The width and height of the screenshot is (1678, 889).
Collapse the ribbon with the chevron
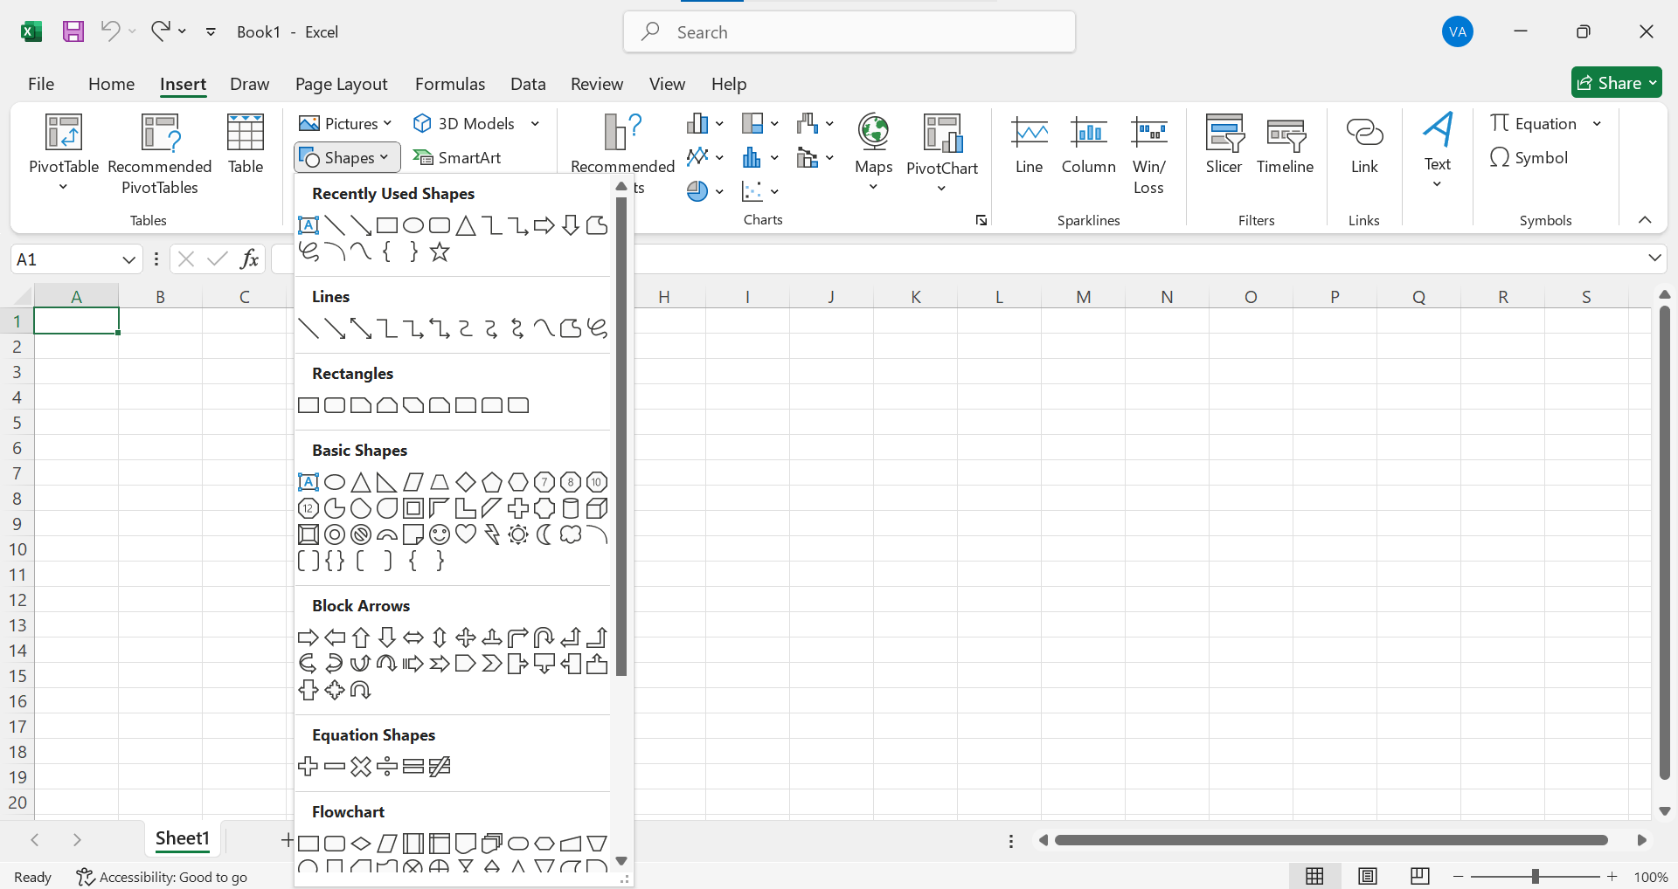(1645, 220)
